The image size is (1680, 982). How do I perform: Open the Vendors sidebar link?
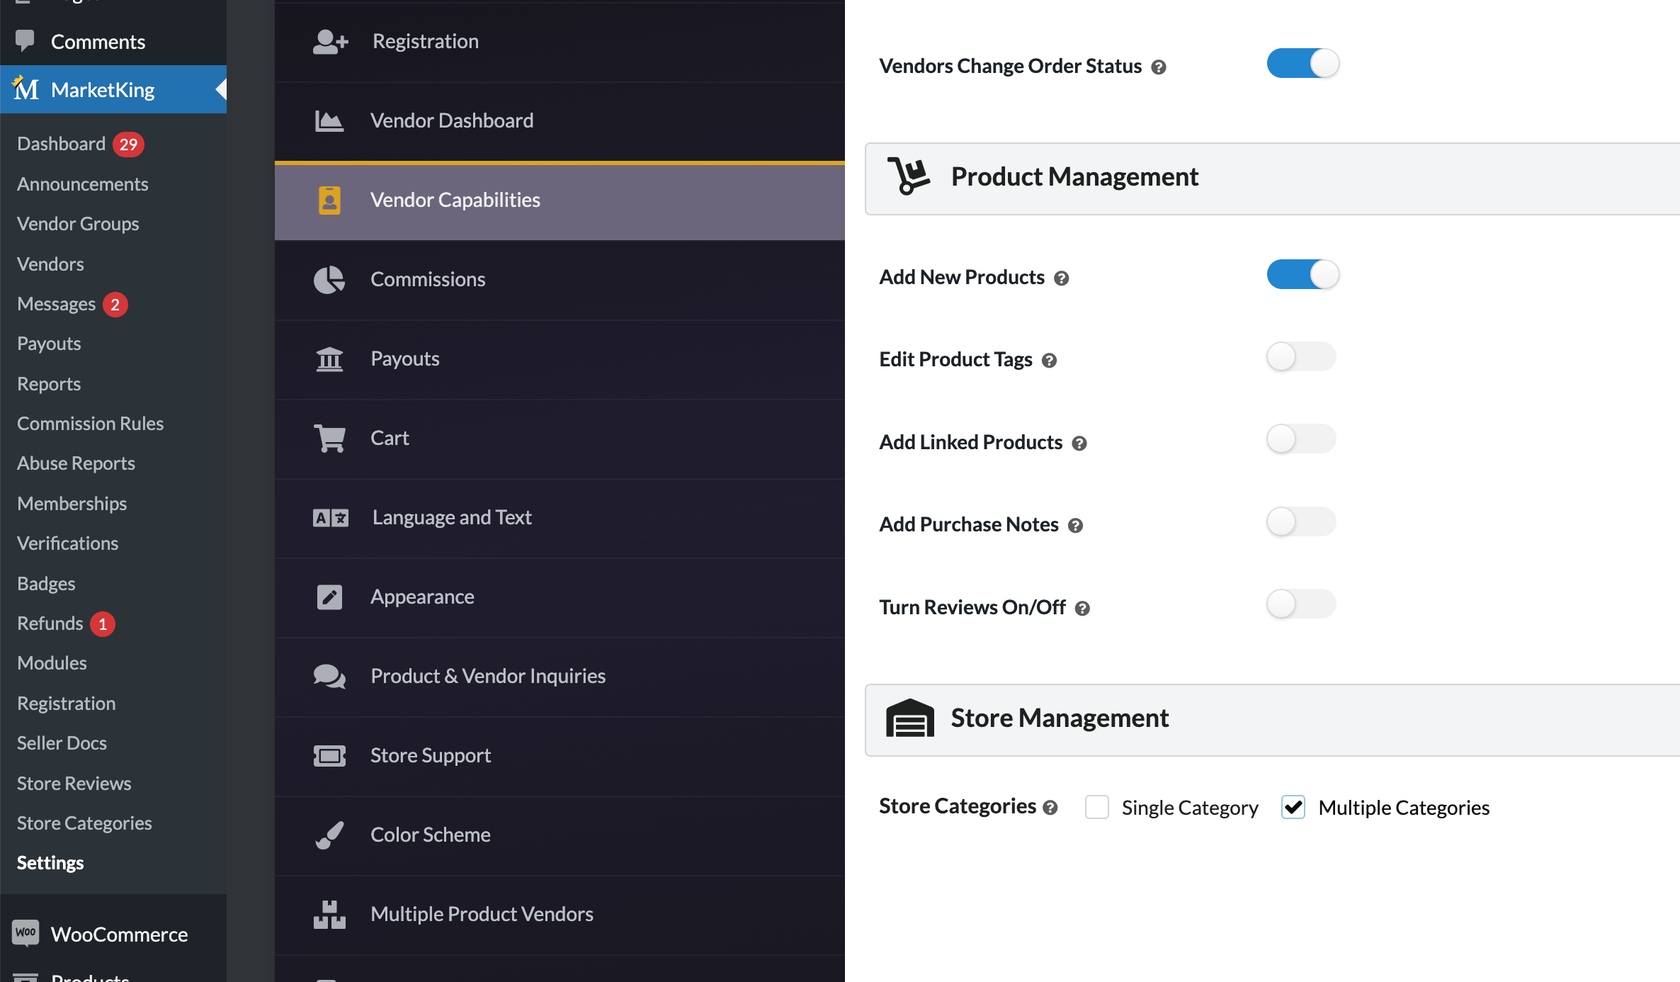click(50, 264)
